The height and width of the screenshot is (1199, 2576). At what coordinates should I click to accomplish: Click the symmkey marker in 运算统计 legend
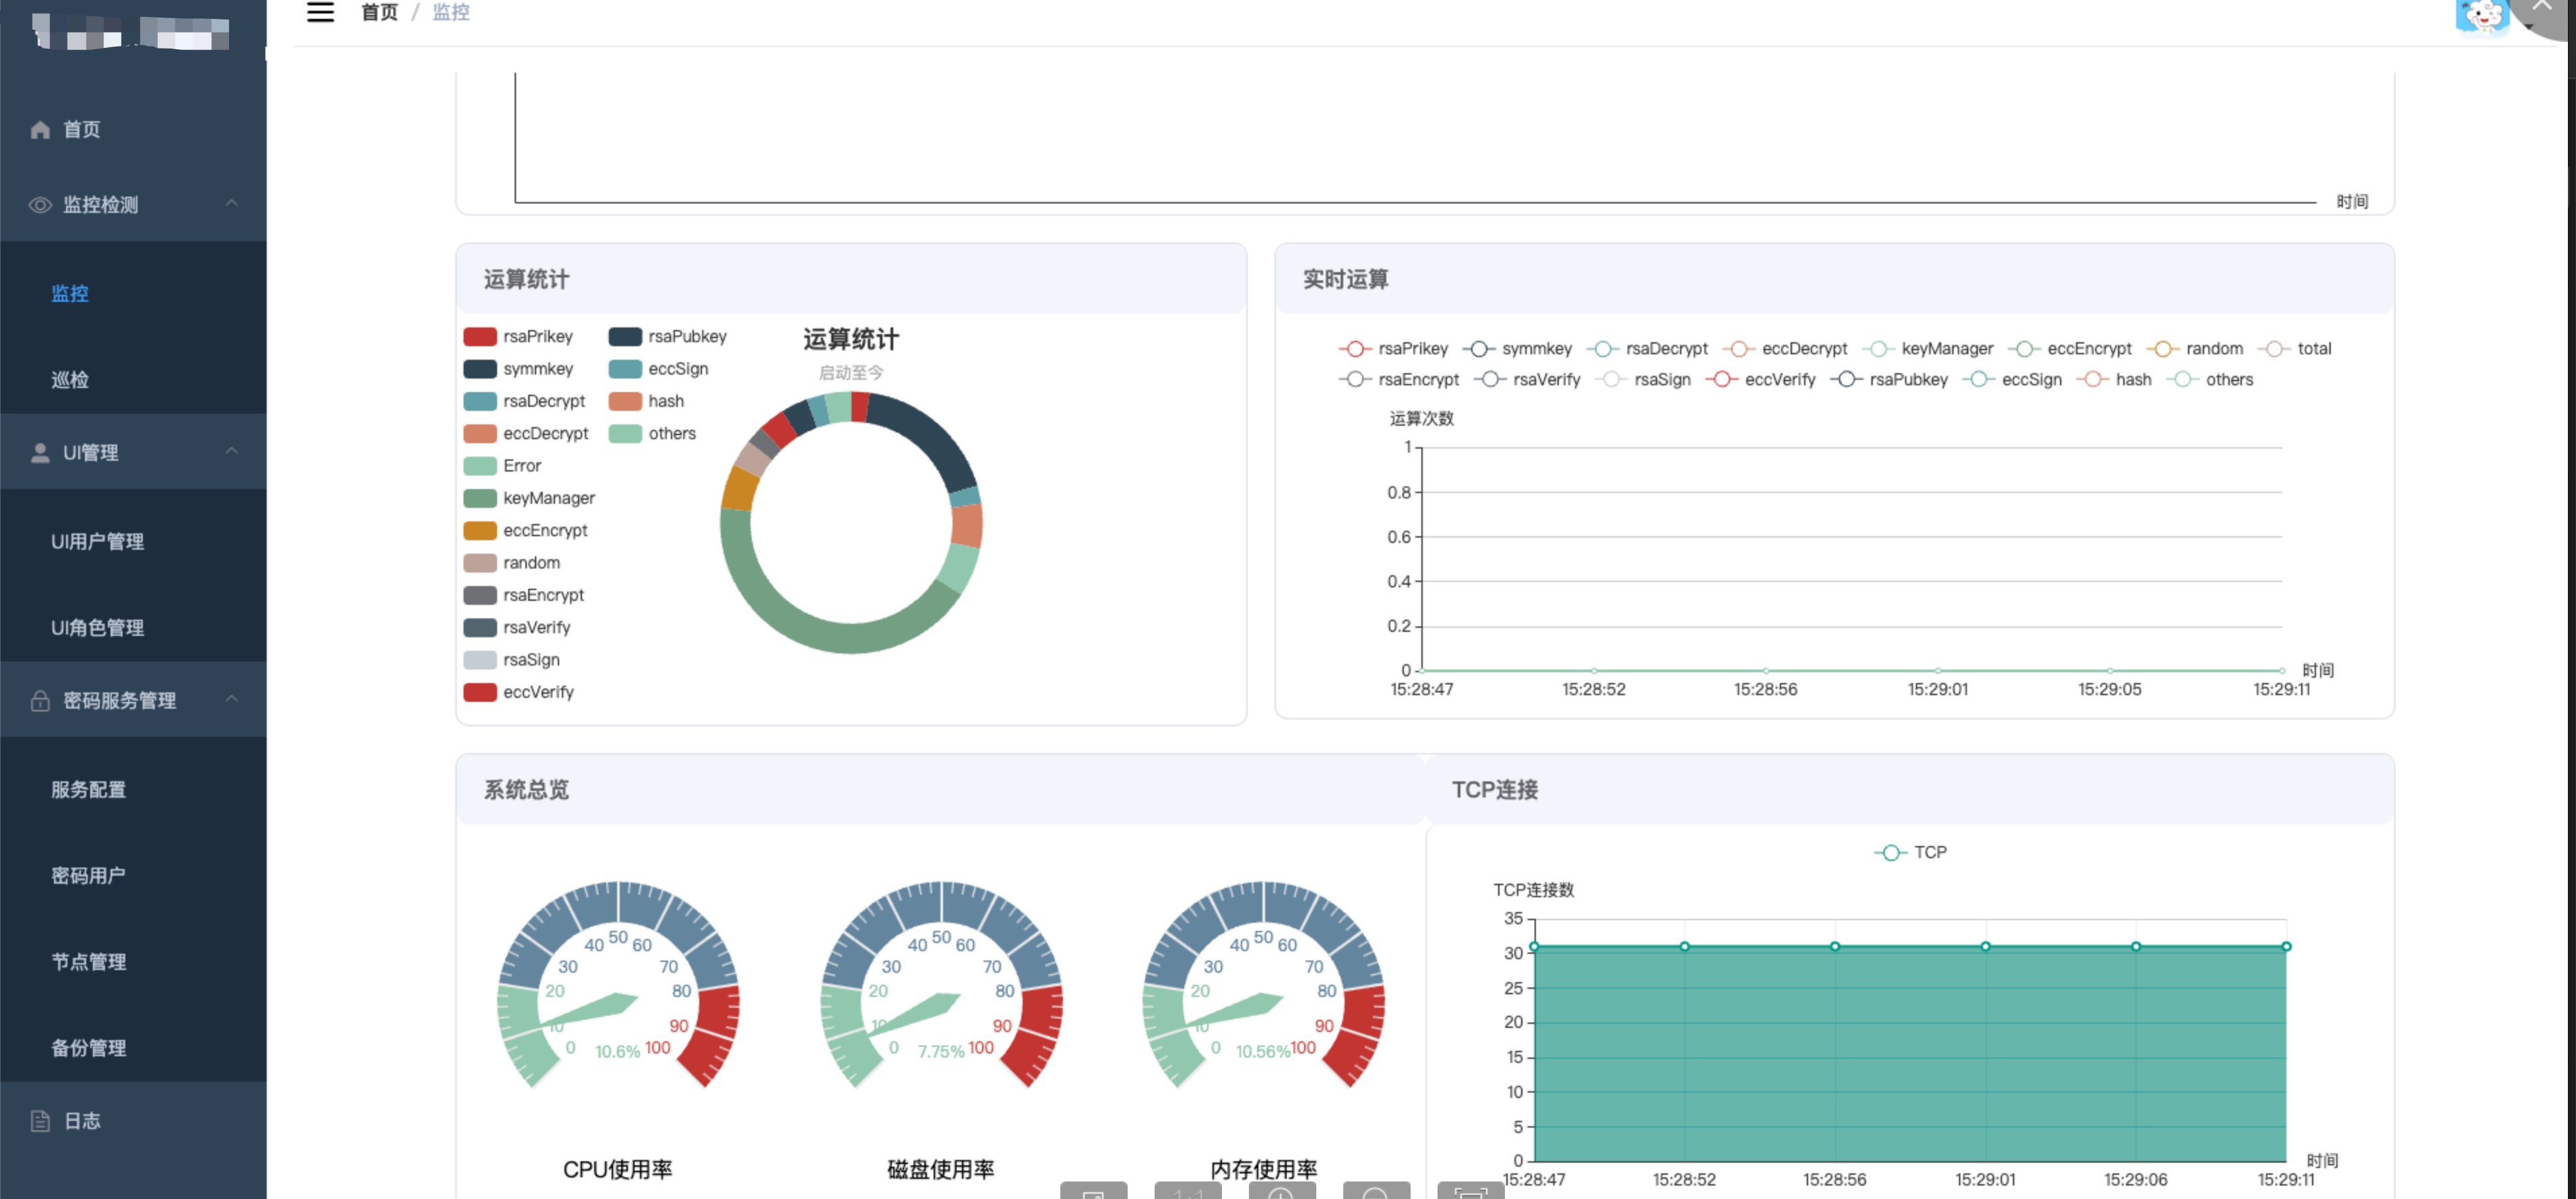click(480, 369)
